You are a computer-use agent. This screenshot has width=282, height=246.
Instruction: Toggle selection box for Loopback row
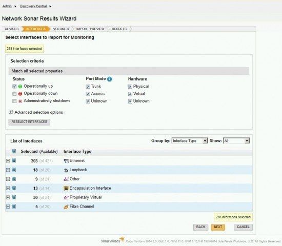14,170
